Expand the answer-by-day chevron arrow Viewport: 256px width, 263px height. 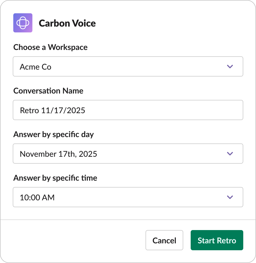230,154
